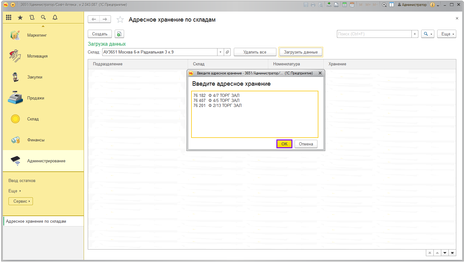Open the calculator icon in title bar

344,5
